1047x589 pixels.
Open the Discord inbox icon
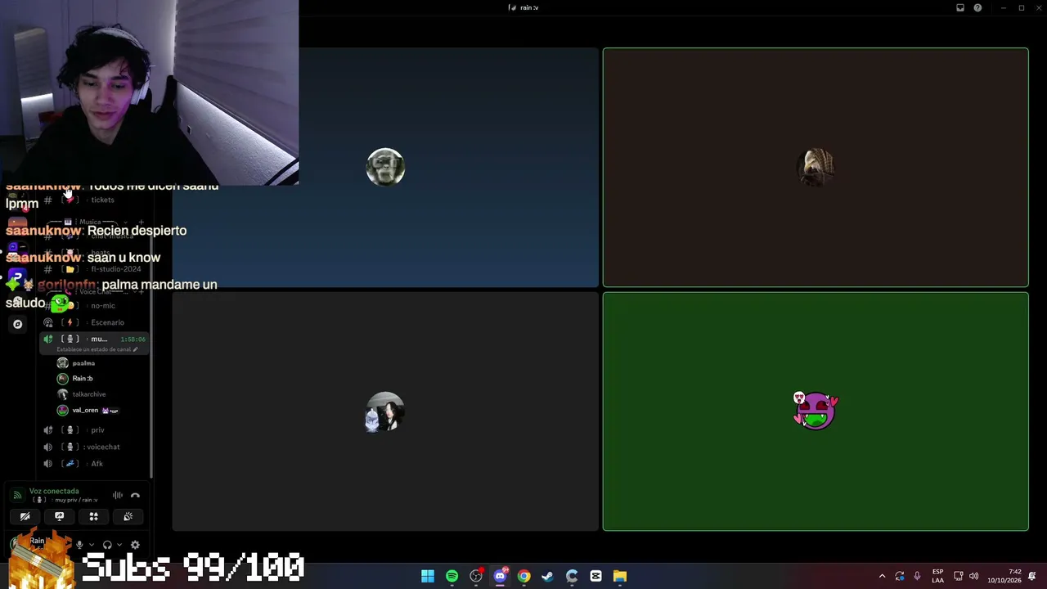click(x=960, y=8)
